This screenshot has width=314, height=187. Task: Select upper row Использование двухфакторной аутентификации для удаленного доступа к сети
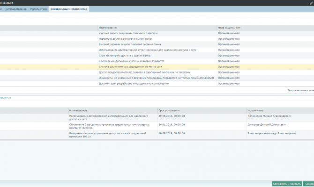point(157,50)
